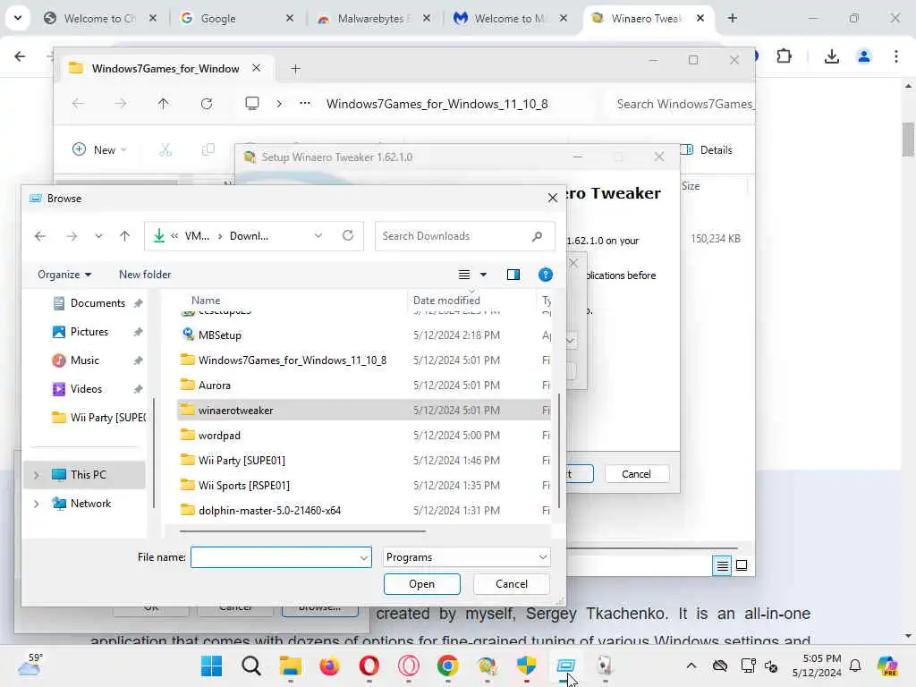Open recent locations chevron in Browse dialog
This screenshot has height=687, width=916.
click(x=98, y=236)
